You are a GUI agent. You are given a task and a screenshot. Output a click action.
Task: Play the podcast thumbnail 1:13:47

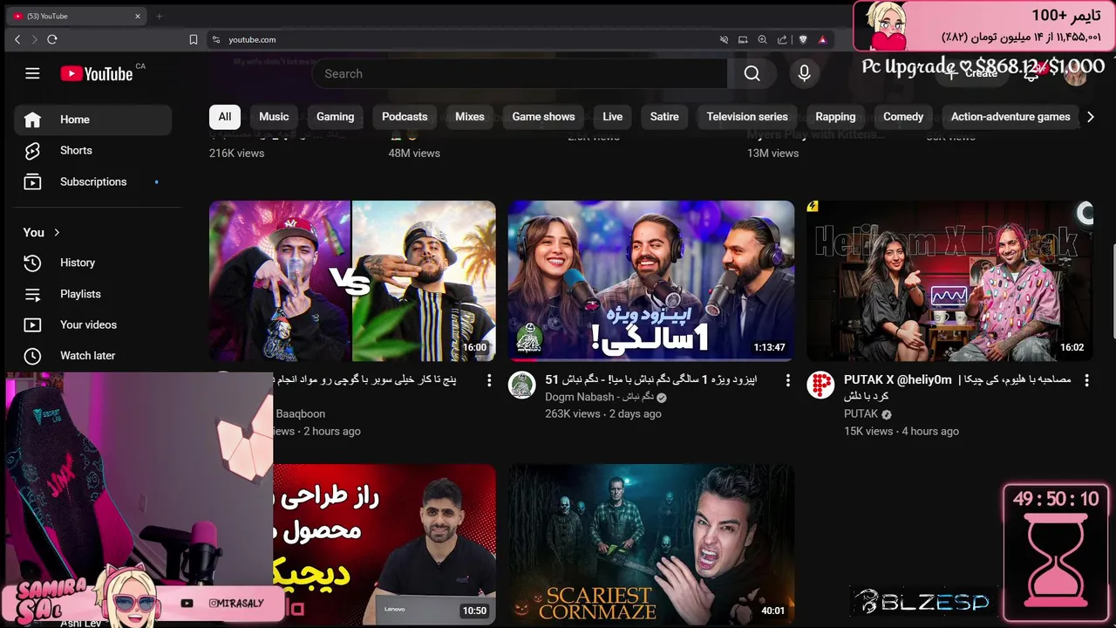pyautogui.click(x=651, y=281)
